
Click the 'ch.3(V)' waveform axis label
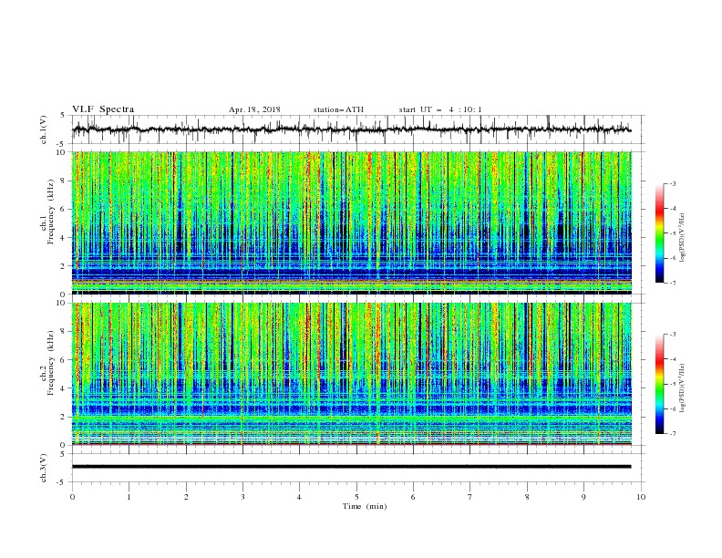tap(44, 468)
